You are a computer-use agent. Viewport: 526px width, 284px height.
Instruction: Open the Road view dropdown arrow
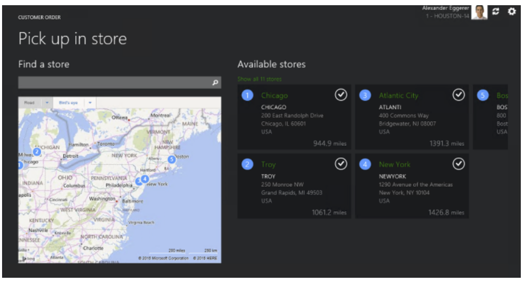(x=47, y=102)
